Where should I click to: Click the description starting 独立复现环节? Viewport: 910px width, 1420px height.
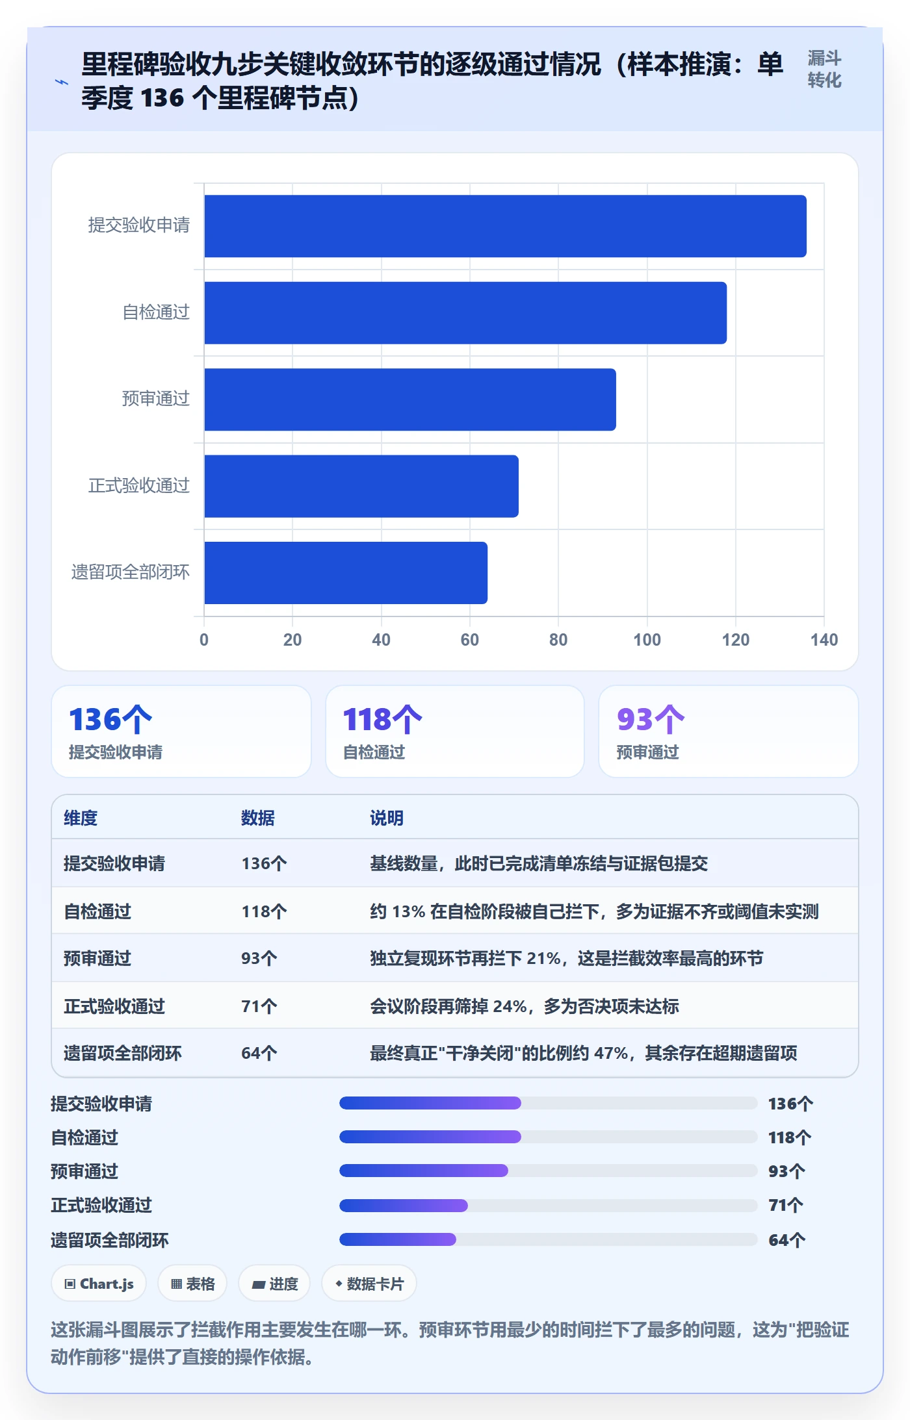pyautogui.click(x=567, y=958)
